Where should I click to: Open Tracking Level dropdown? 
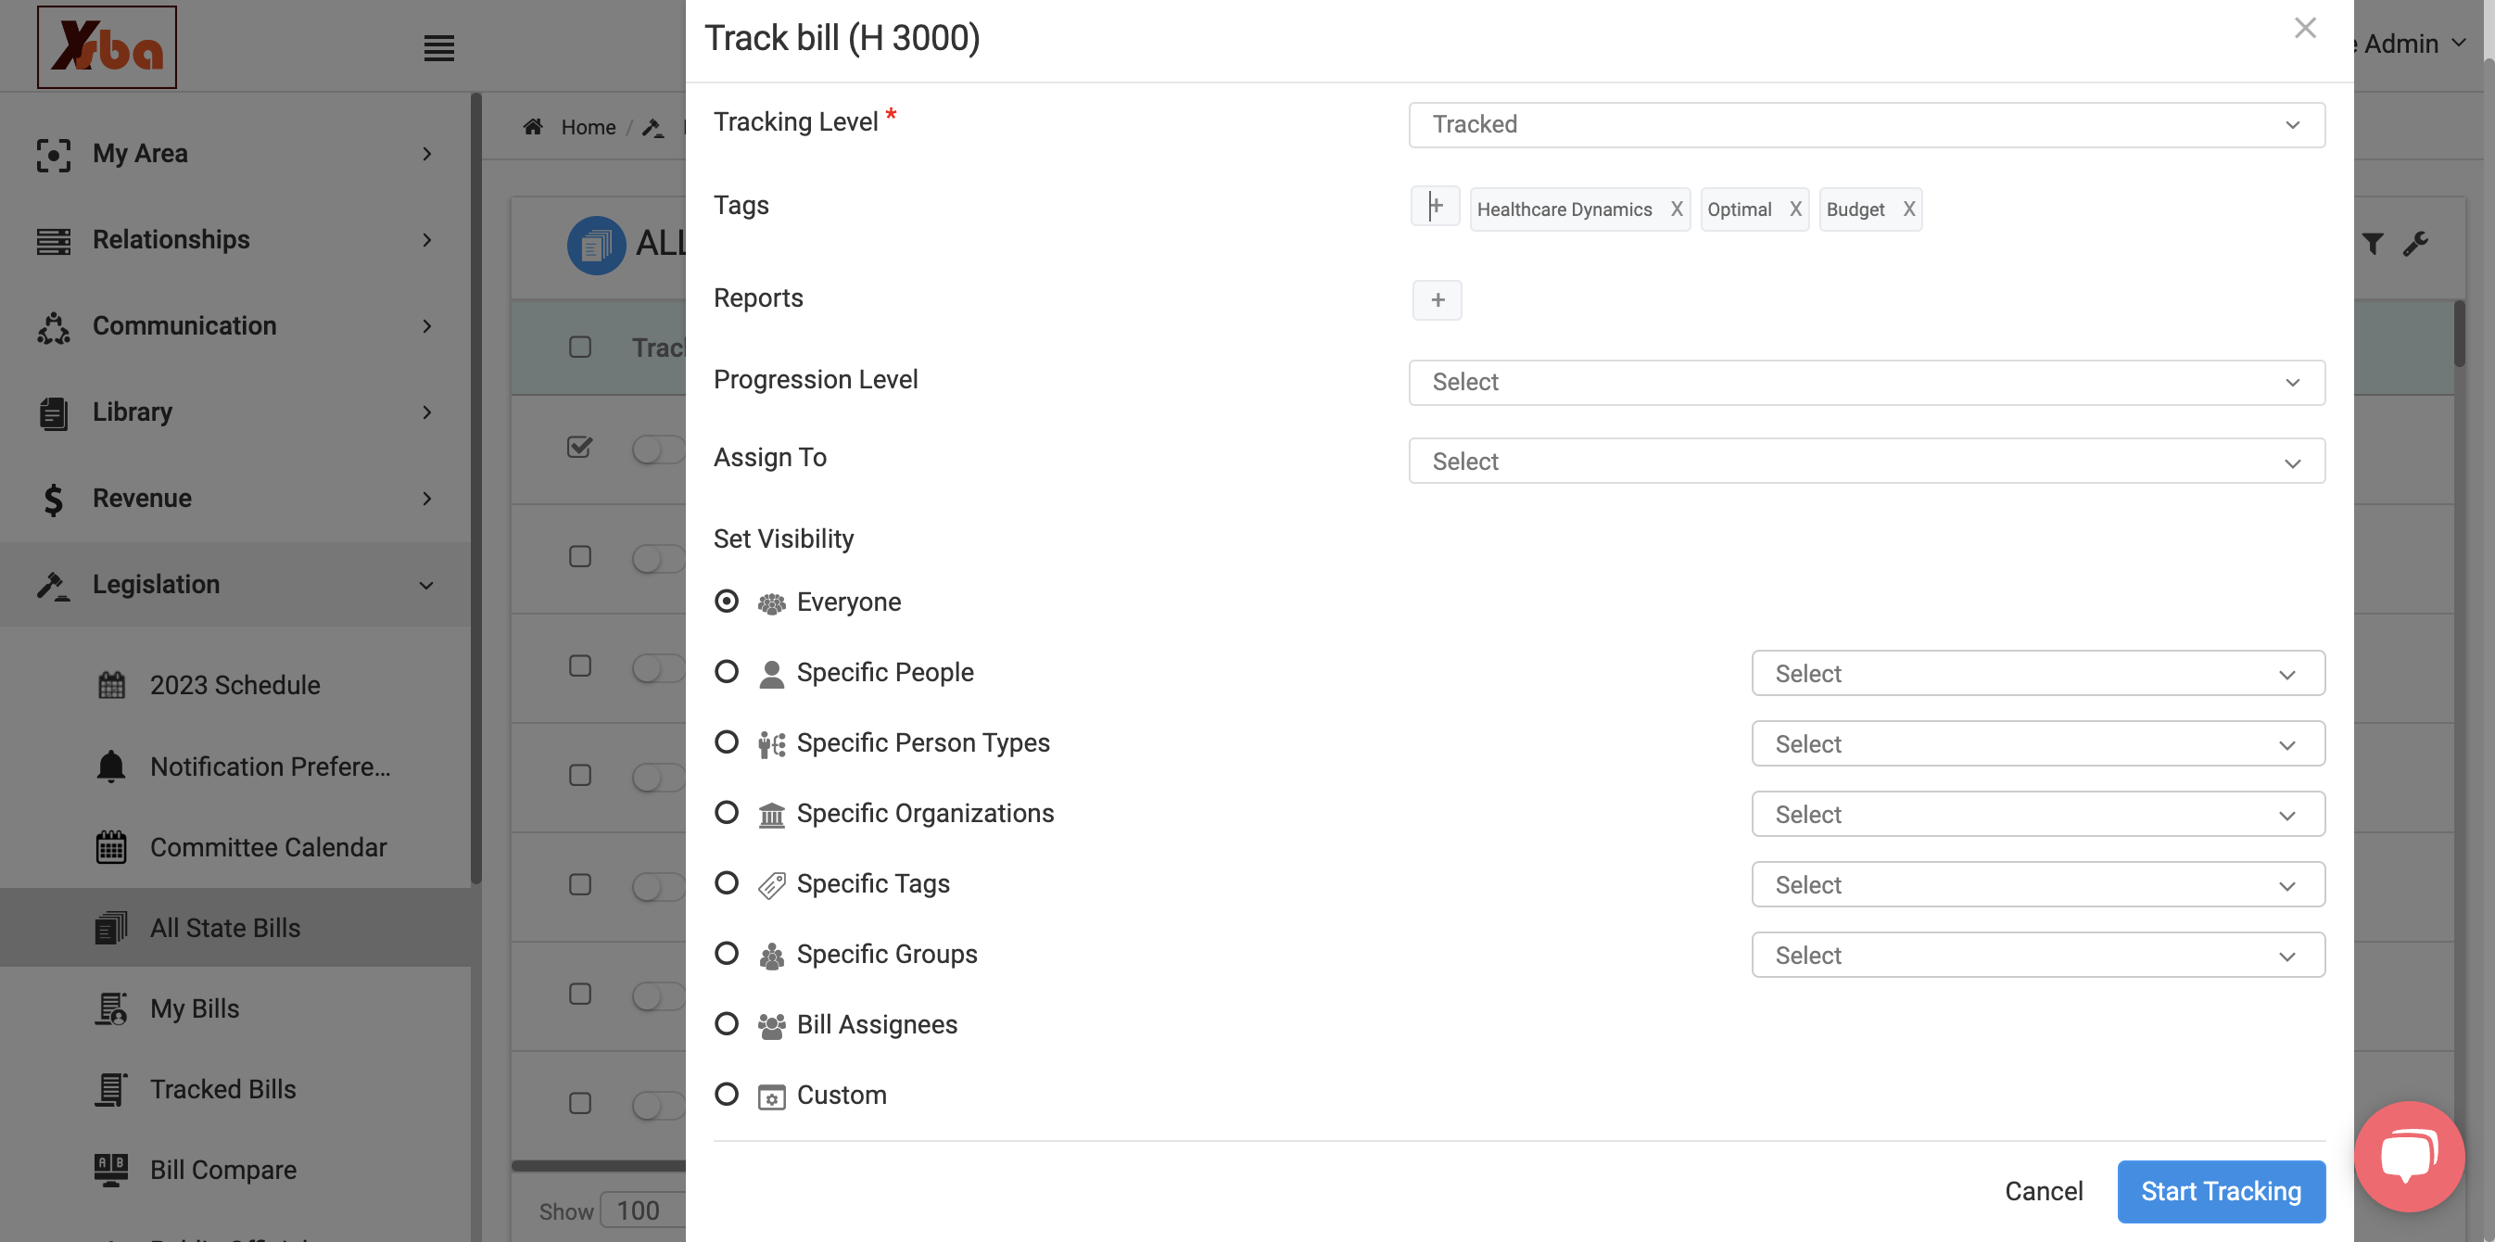1867,125
